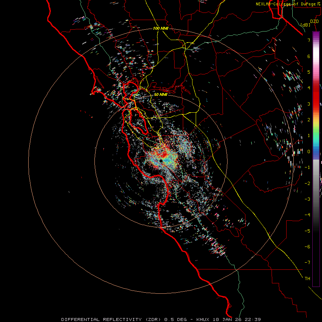Click the "7" tick on the dB scale

tap(309, 40)
